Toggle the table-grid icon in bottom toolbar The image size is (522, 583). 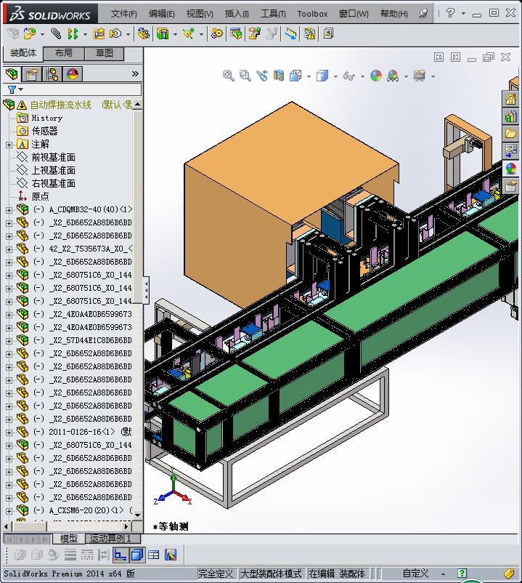153,555
